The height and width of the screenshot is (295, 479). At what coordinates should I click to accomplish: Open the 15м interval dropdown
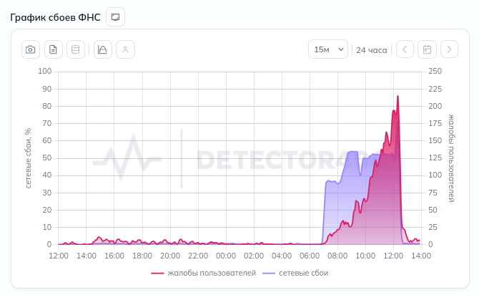[x=328, y=49]
